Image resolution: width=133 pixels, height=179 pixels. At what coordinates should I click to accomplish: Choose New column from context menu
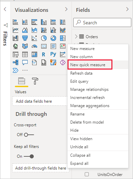98,57
